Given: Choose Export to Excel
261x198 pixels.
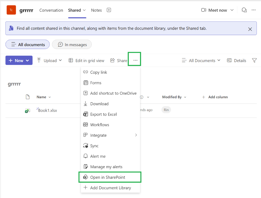Looking at the screenshot, I should (x=110, y=114).
